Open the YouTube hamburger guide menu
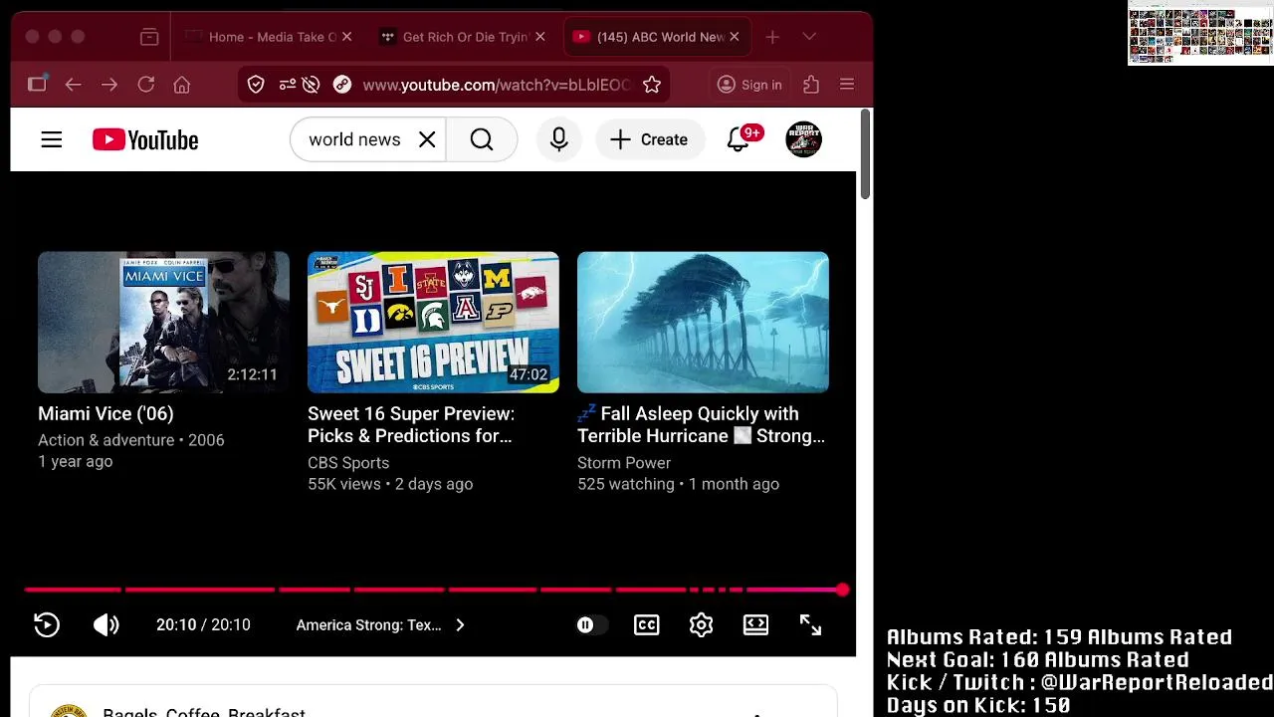Viewport: 1274px width, 717px height. (52, 139)
